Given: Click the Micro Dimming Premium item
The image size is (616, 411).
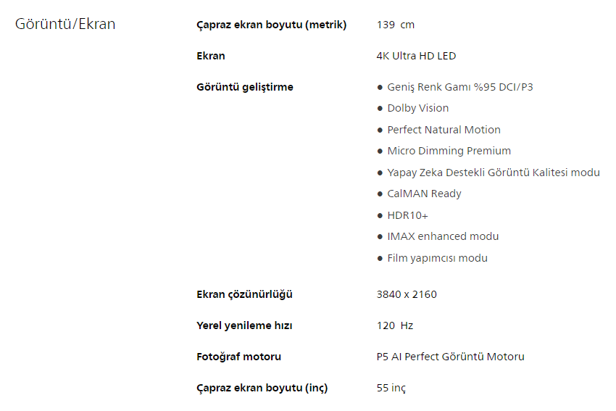Looking at the screenshot, I should point(449,151).
